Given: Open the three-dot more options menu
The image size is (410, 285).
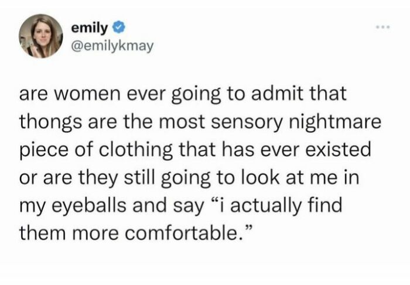Looking at the screenshot, I should (x=384, y=29).
